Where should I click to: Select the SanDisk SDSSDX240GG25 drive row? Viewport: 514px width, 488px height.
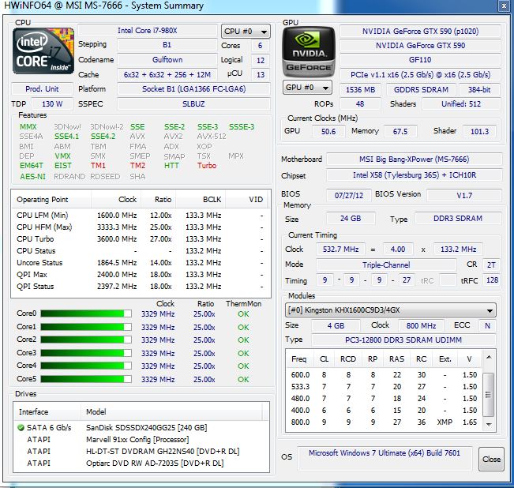(141, 427)
